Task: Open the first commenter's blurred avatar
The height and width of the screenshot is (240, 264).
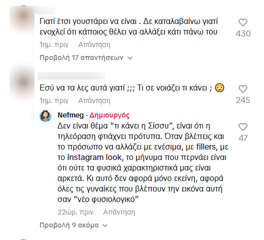Action: (22, 18)
